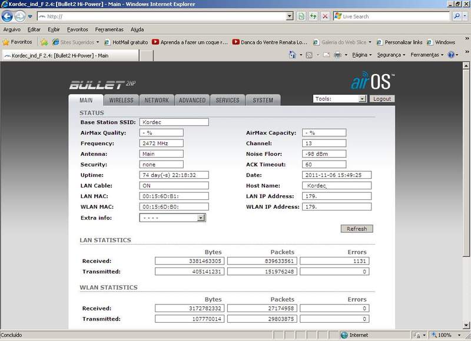Select the MAIN tab
The image size is (471, 341).
tap(86, 100)
